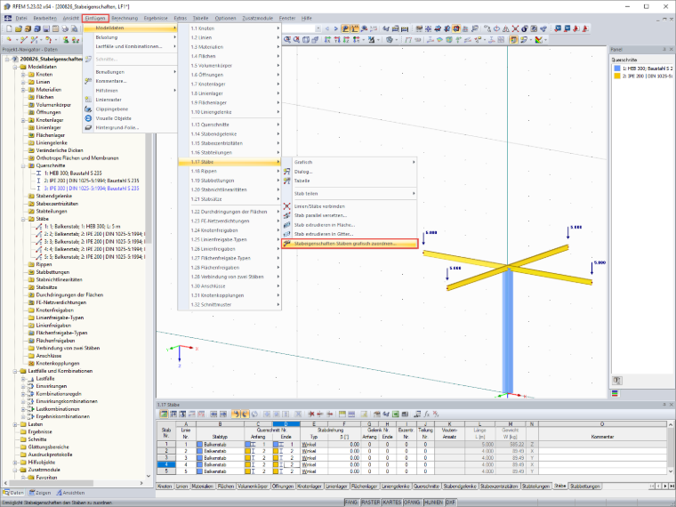Open the Grafisch submenu arrow
This screenshot has height=507, width=676.
414,162
